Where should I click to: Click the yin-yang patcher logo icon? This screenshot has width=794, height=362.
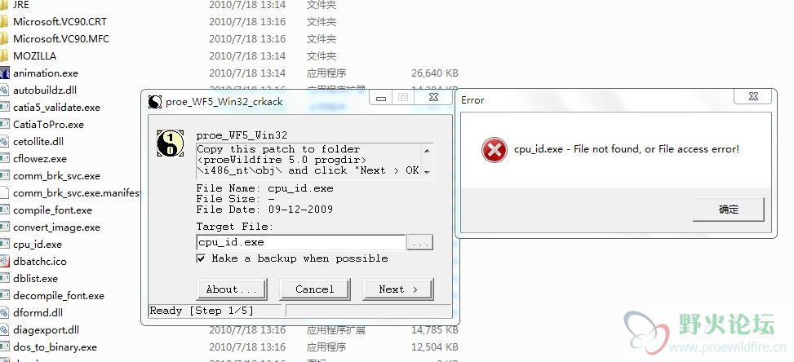tap(170, 143)
